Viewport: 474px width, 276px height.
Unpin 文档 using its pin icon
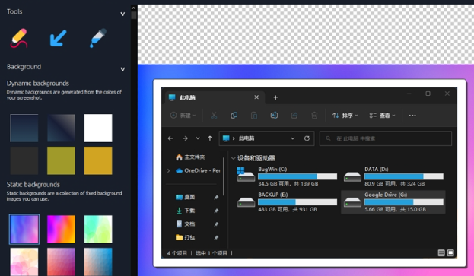216,224
